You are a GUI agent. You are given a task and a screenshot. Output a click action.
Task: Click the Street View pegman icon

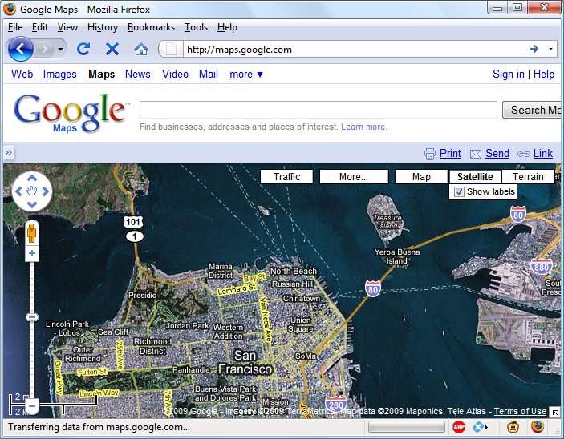(x=32, y=233)
